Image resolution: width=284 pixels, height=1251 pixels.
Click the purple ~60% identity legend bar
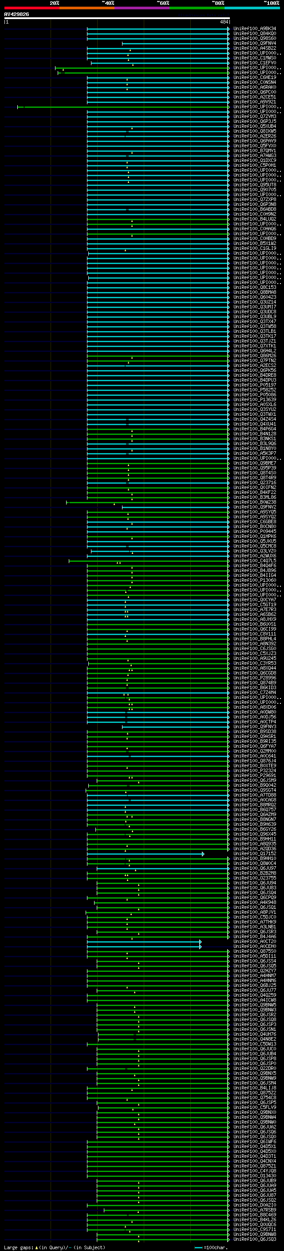142,8
